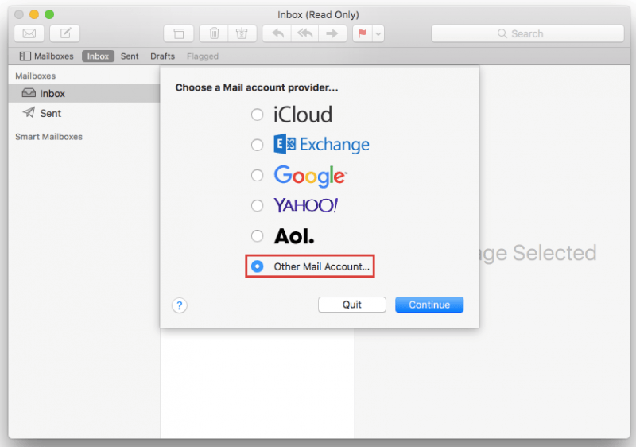Click inside the Search field
Image resolution: width=636 pixels, height=447 pixels.
coord(527,33)
